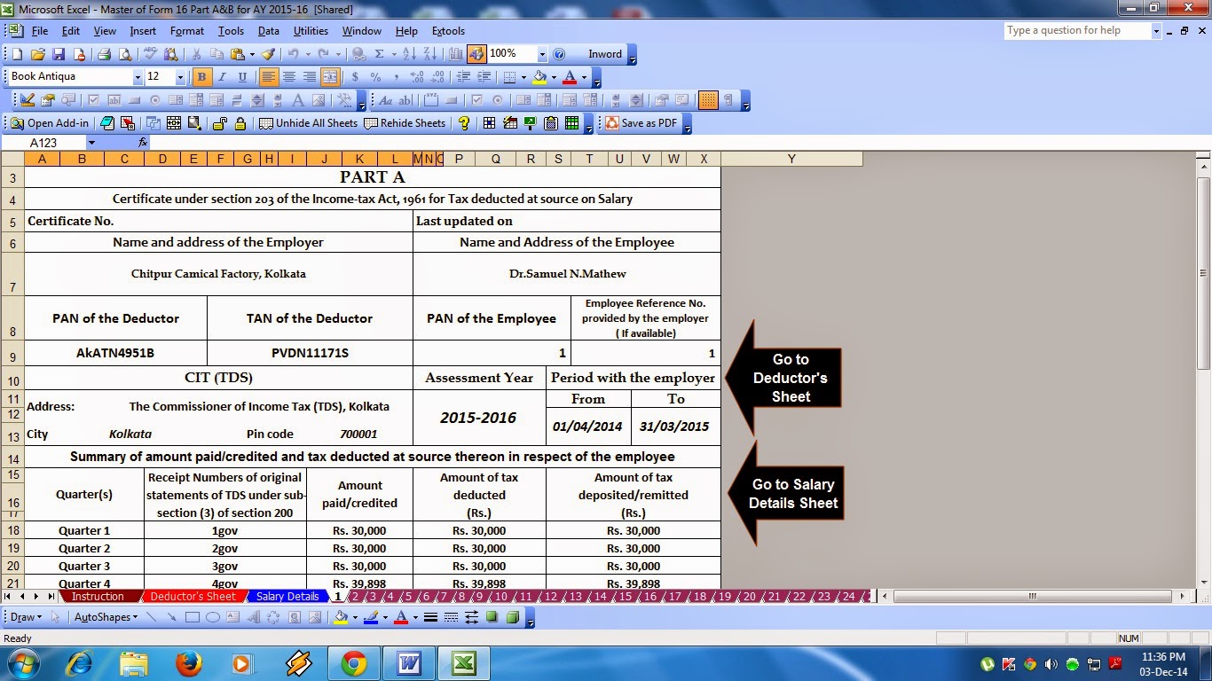The height and width of the screenshot is (681, 1212).
Task: Open the zoom percentage dropdown
Action: 542,54
